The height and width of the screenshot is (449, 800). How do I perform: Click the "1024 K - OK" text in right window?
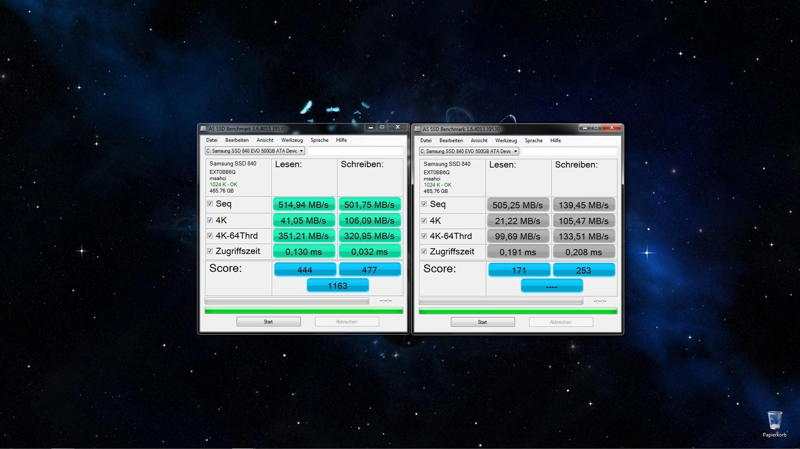(x=438, y=185)
